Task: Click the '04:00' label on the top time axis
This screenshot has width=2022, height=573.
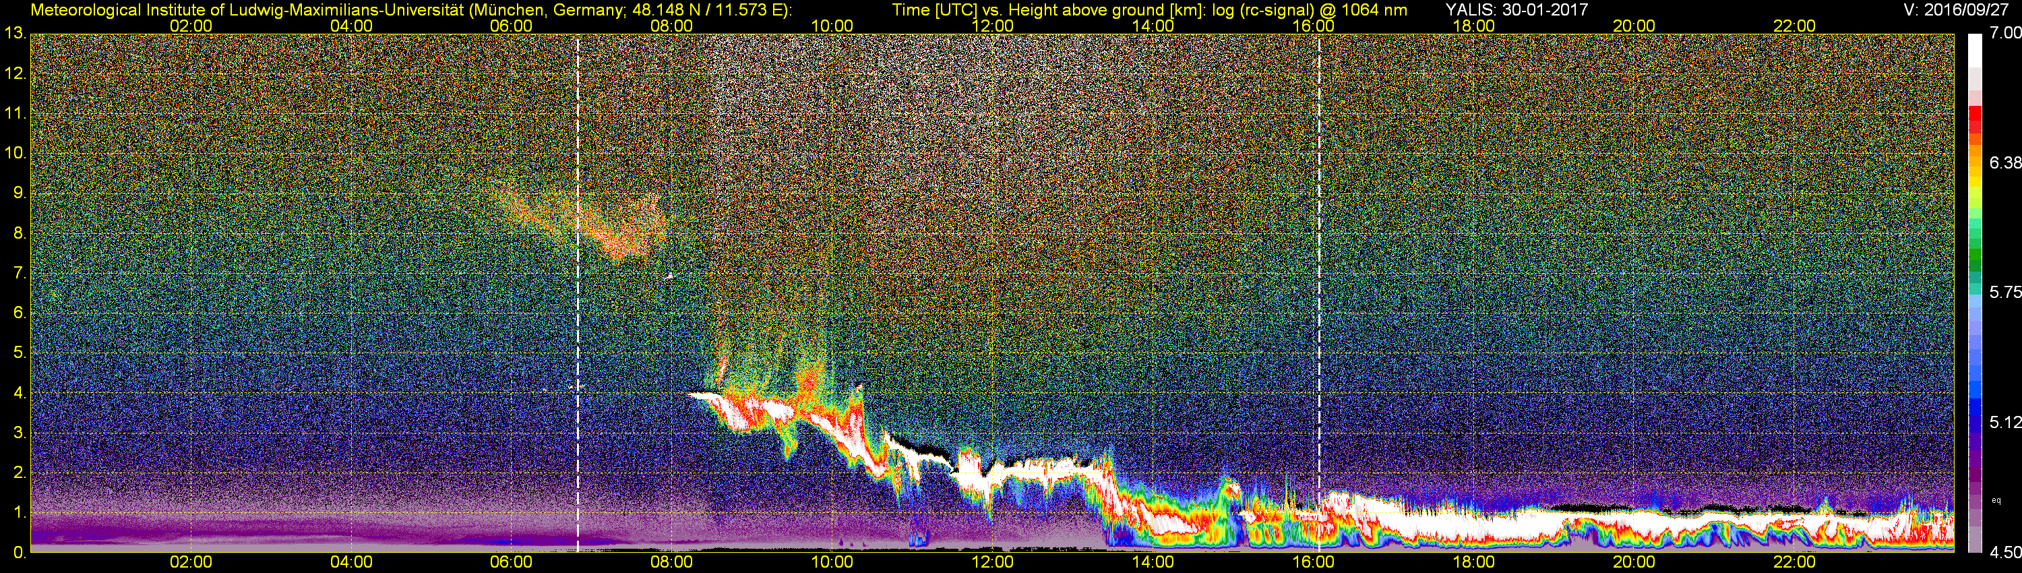Action: point(351,26)
